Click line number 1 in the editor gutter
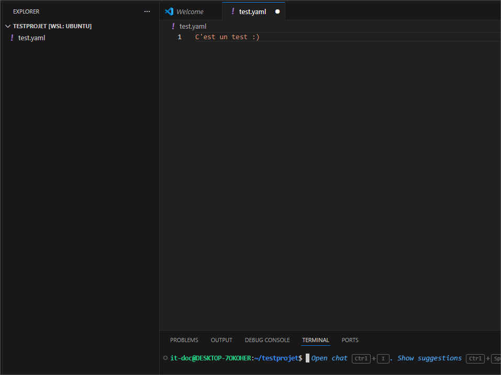Screen dimensions: 501x375 180,37
